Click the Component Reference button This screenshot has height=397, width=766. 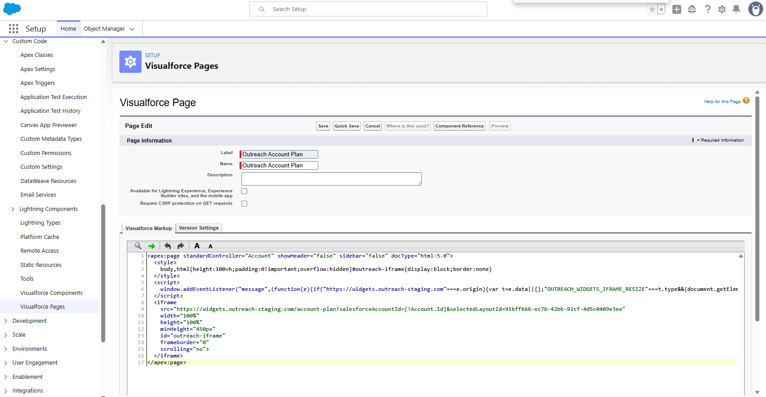459,126
